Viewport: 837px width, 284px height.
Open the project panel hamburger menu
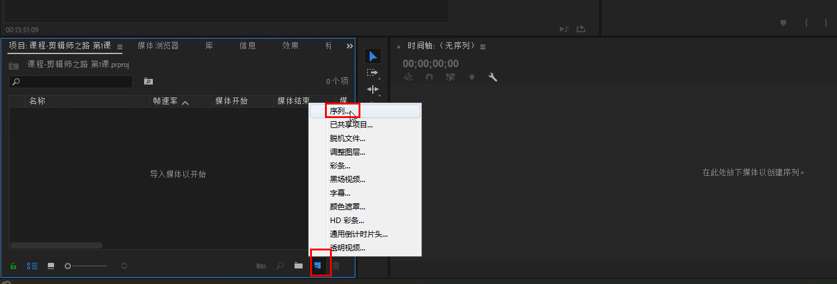pyautogui.click(x=120, y=47)
